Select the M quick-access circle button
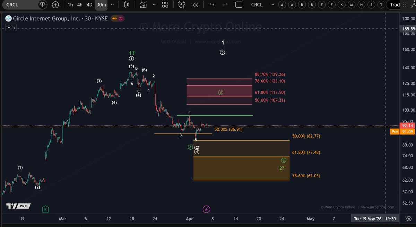The height and width of the screenshot is (227, 416). [x=352, y=5]
